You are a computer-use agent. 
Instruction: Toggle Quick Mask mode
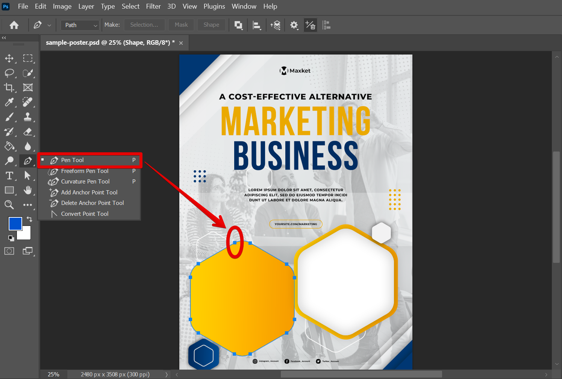pos(9,251)
